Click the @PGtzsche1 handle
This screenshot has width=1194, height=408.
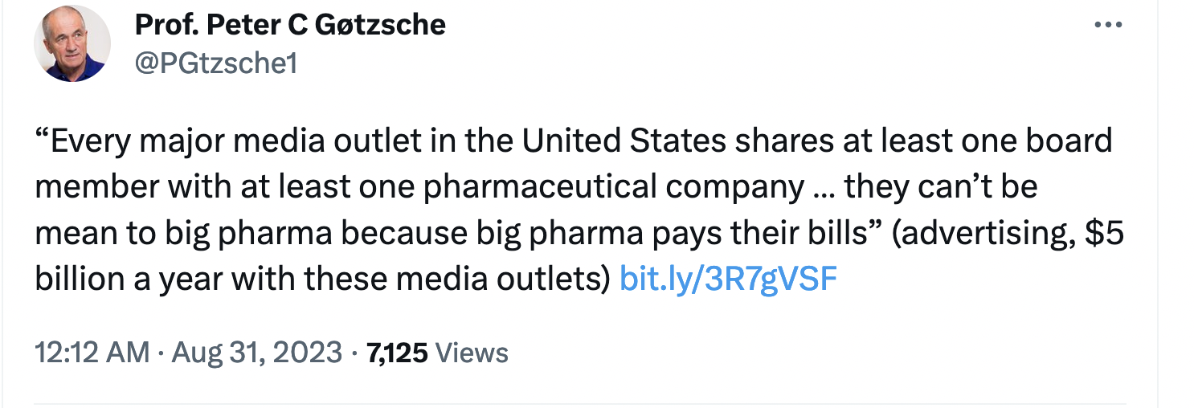216,63
